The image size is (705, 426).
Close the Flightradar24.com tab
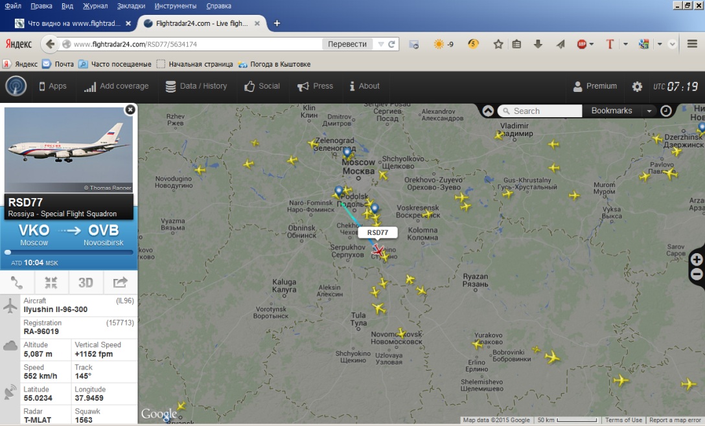[x=257, y=23]
